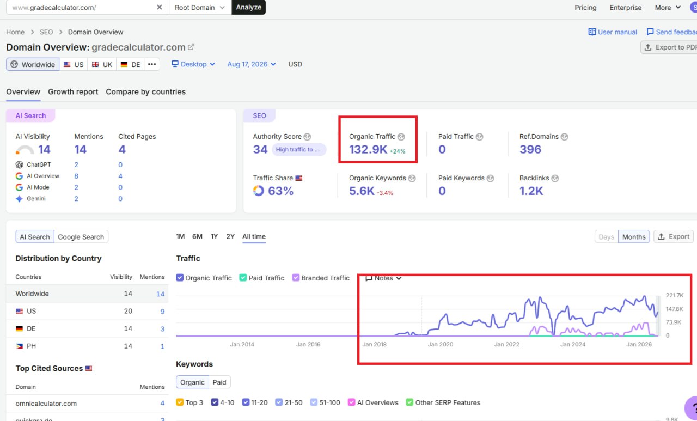This screenshot has height=421, width=697.
Task: Click the Backlinks info globe icon
Action: point(555,178)
